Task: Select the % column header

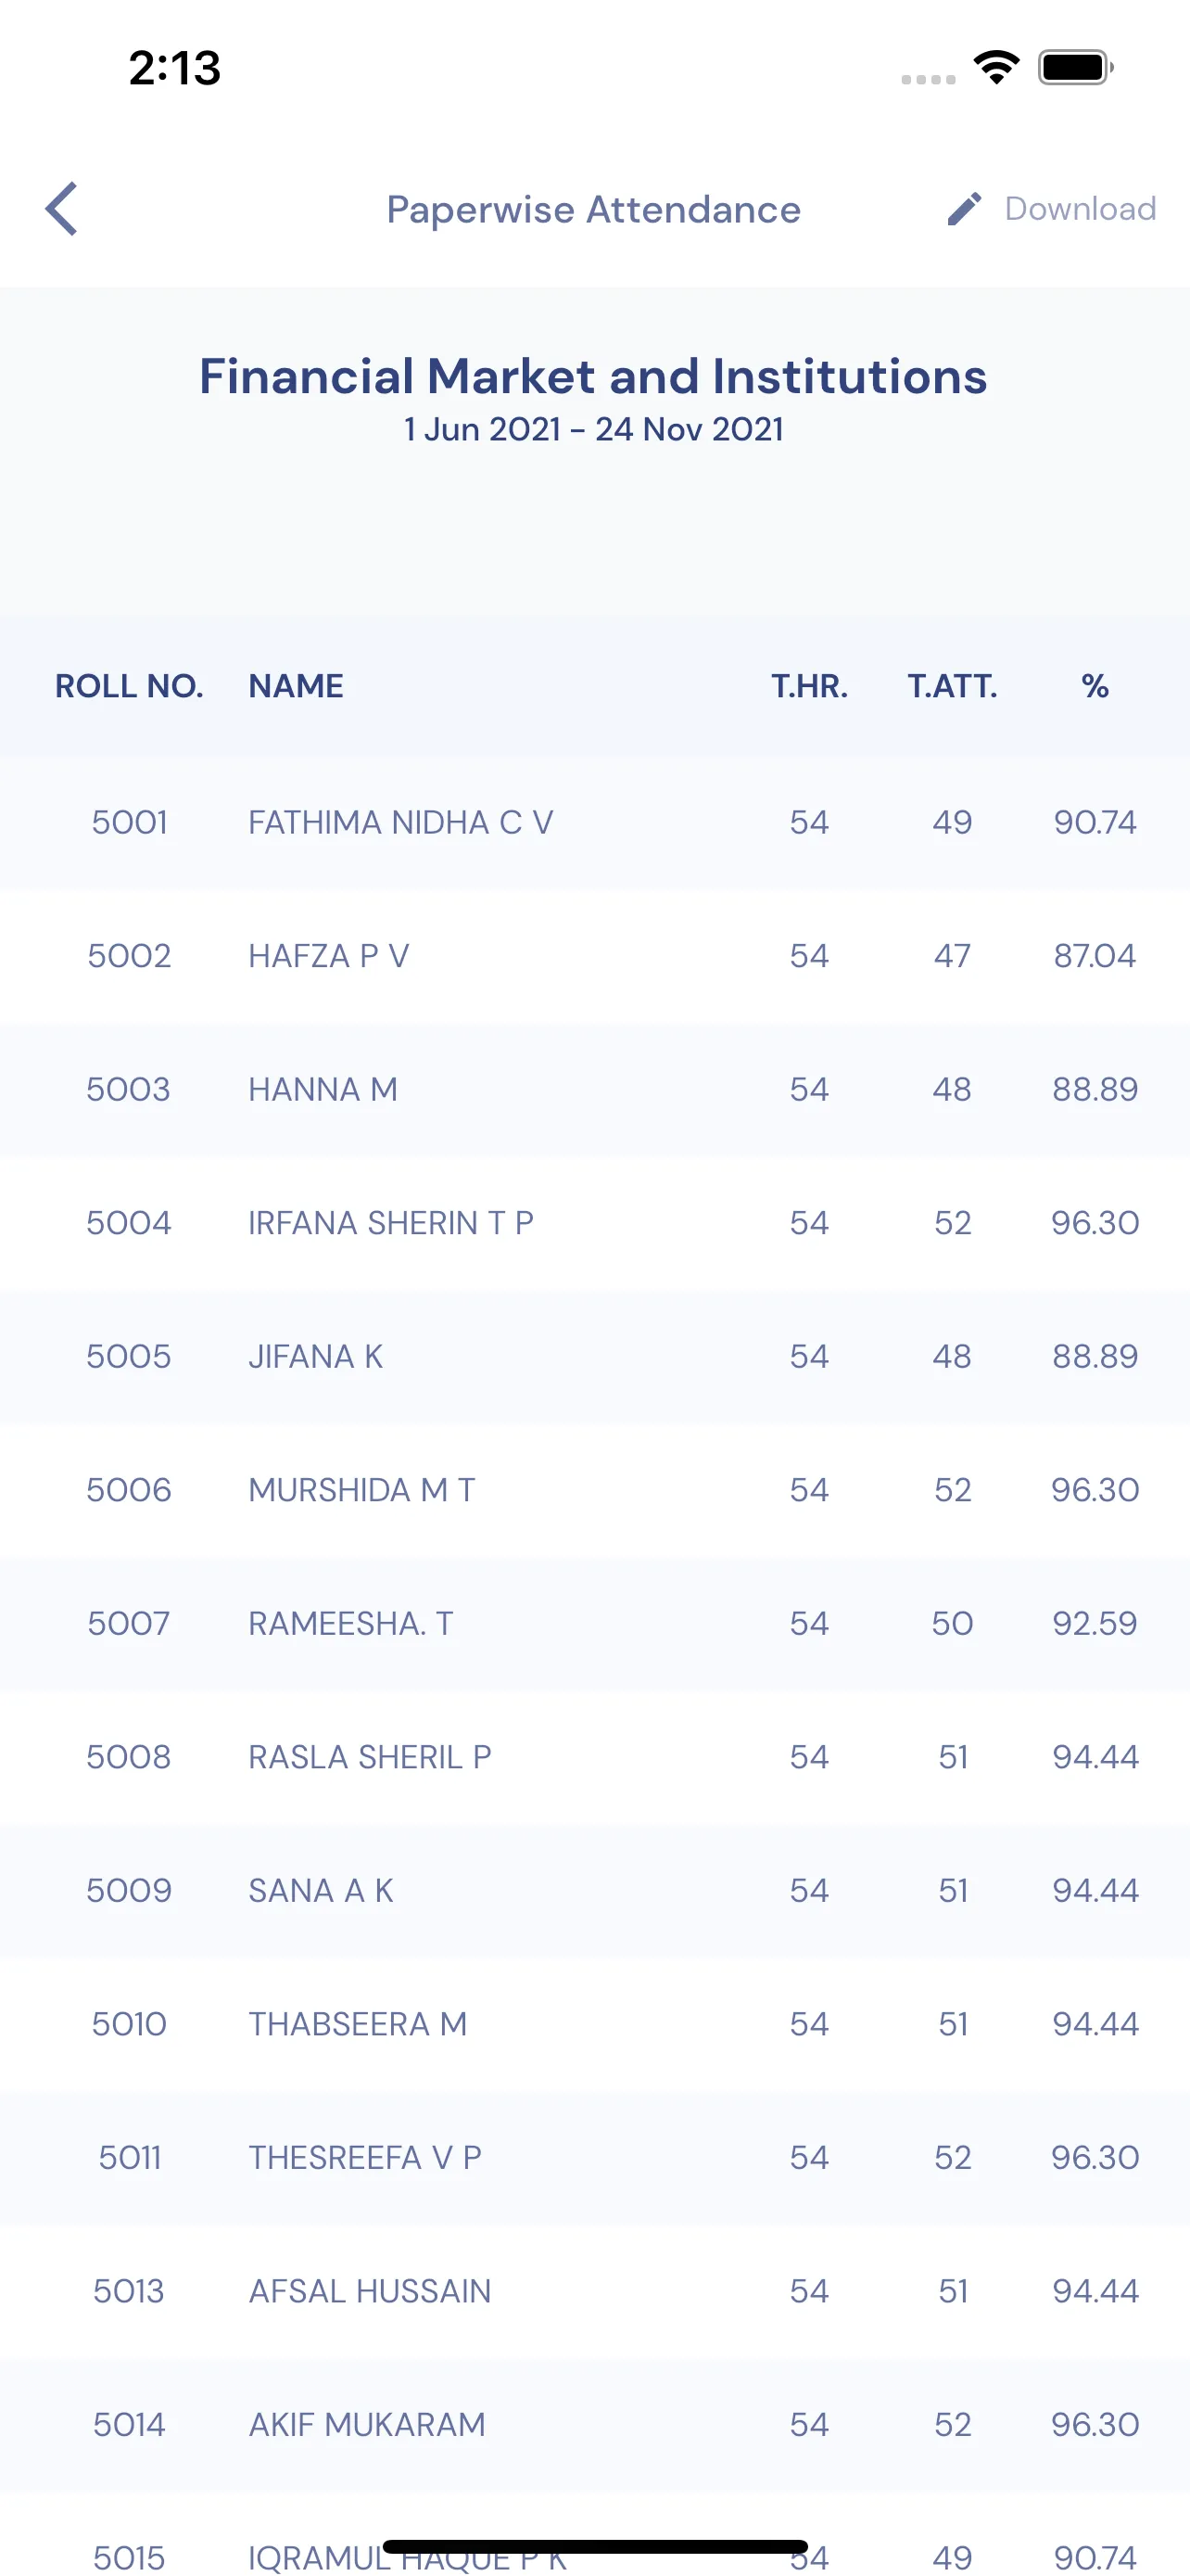Action: tap(1095, 686)
